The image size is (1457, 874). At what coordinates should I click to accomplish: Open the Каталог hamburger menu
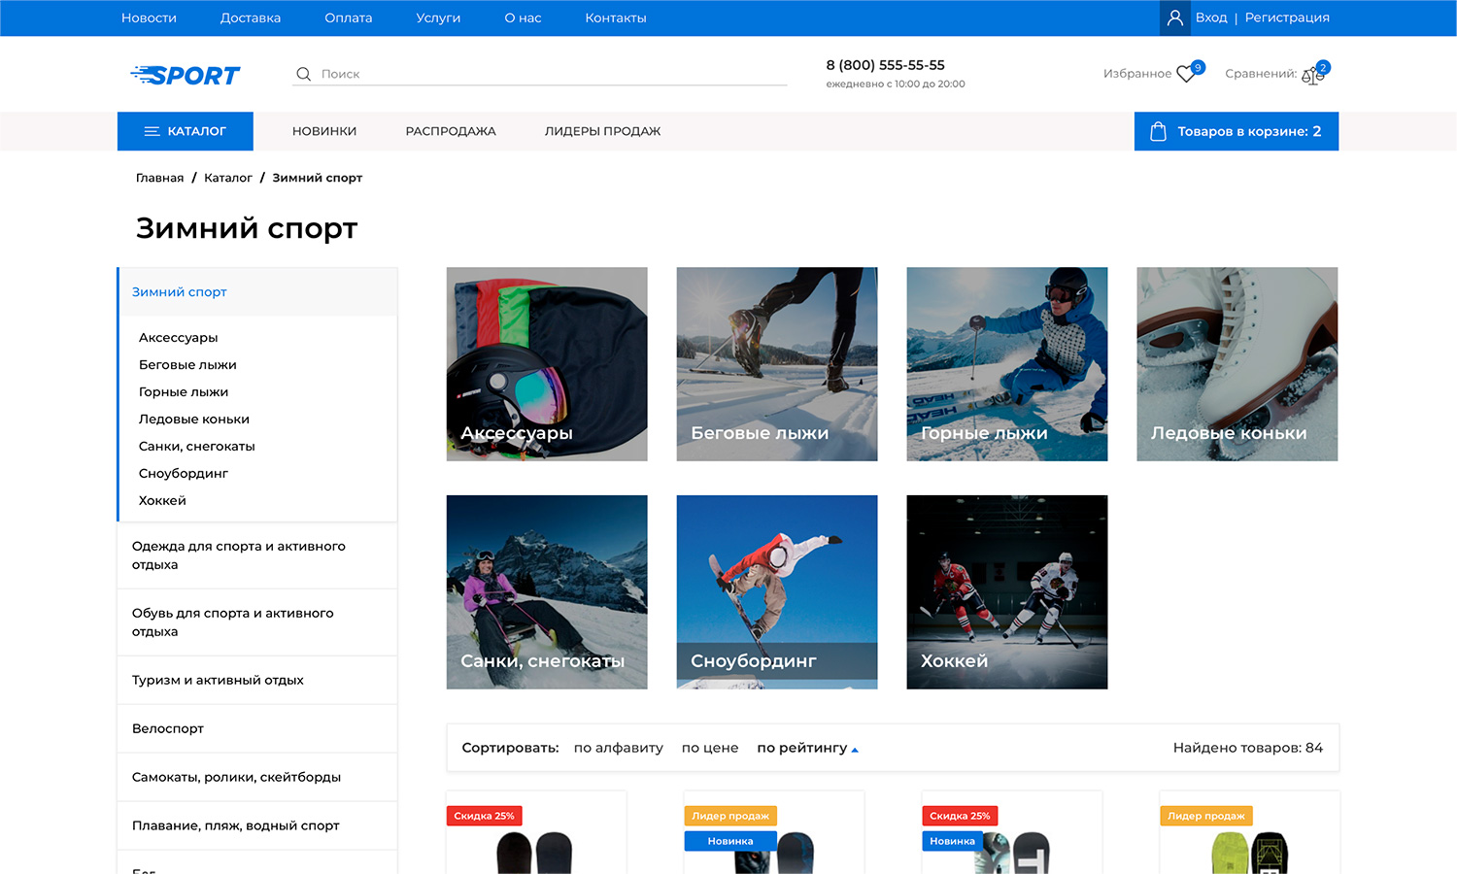tap(152, 131)
